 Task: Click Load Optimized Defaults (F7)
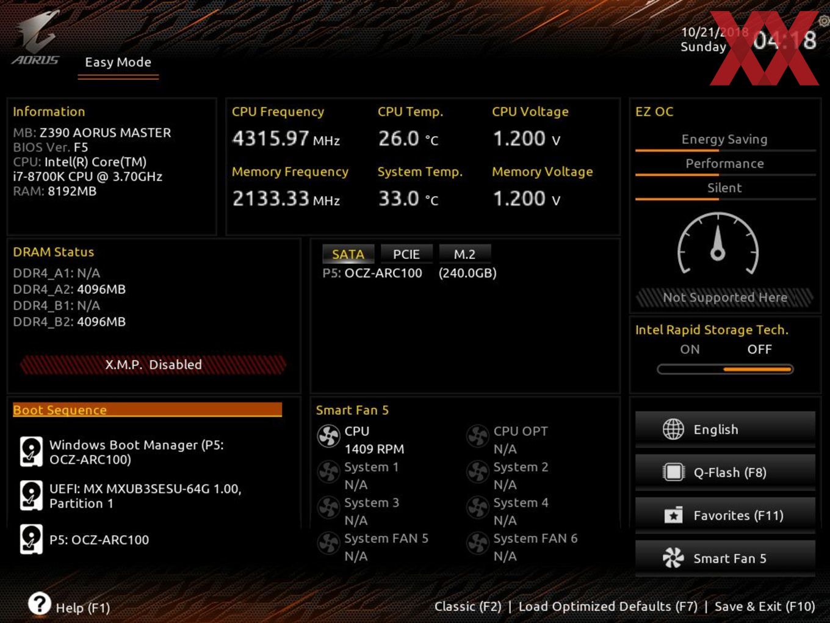pos(608,607)
